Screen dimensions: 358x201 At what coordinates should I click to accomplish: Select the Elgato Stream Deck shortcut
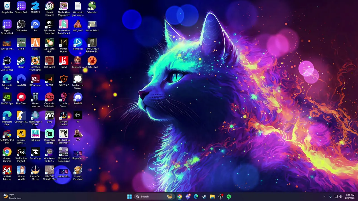pyautogui.click(x=7, y=27)
